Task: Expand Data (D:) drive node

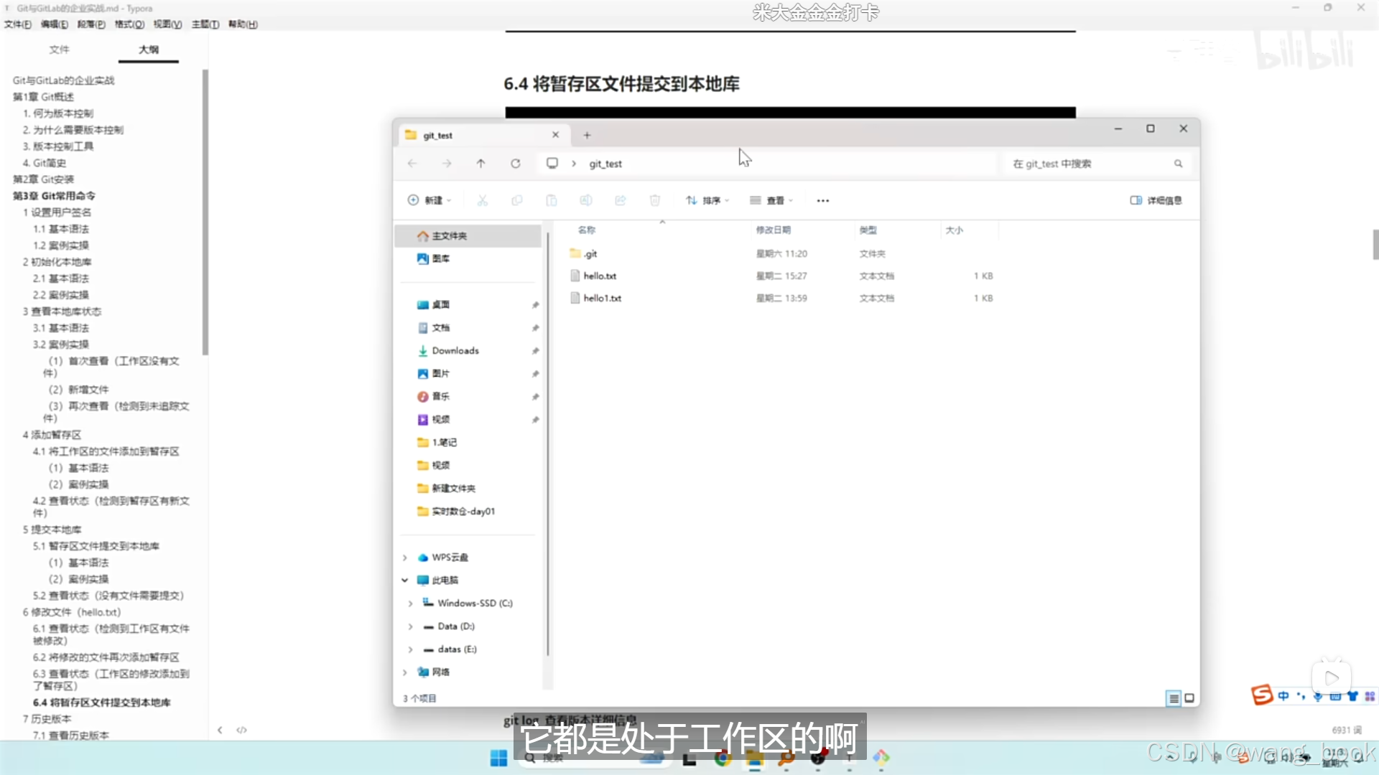Action: click(411, 626)
